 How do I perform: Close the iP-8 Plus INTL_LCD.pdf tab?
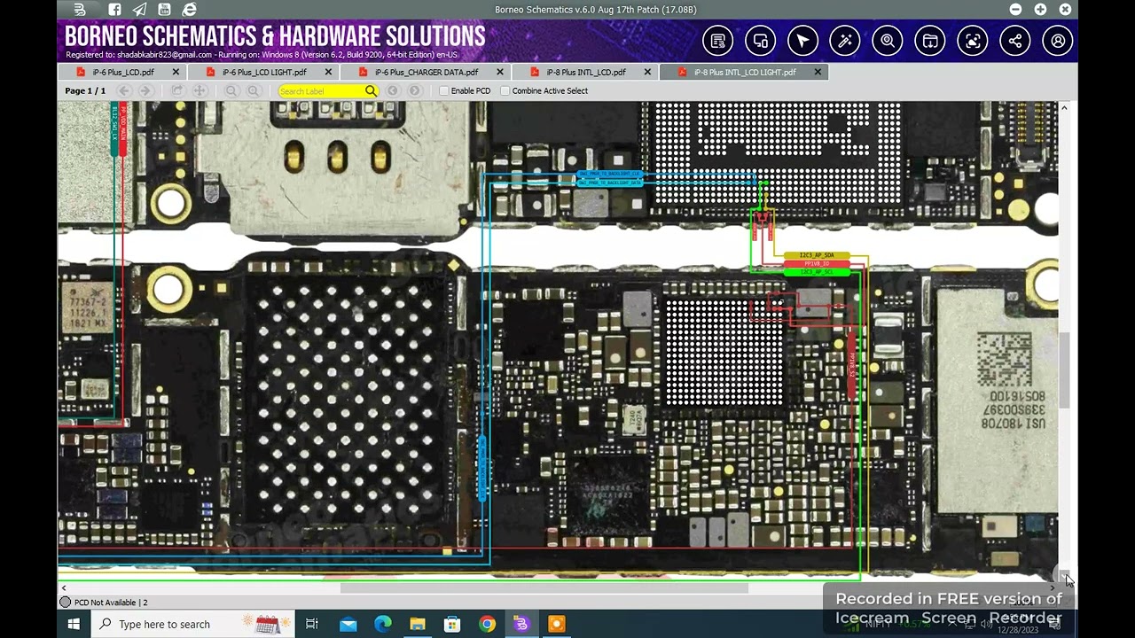pyautogui.click(x=647, y=73)
